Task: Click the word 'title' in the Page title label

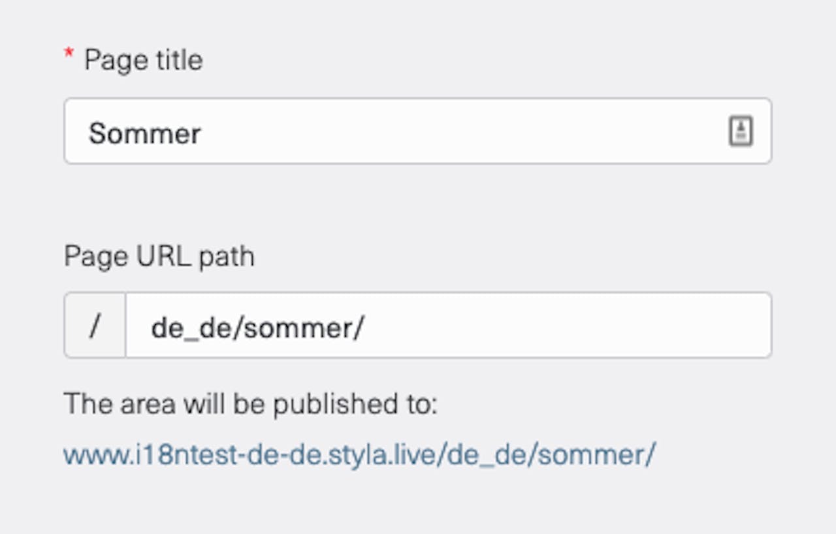Action: point(178,60)
